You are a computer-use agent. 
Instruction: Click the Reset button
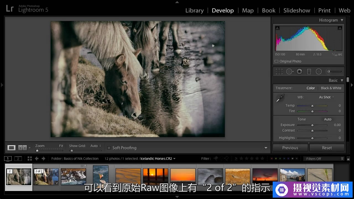click(x=327, y=148)
